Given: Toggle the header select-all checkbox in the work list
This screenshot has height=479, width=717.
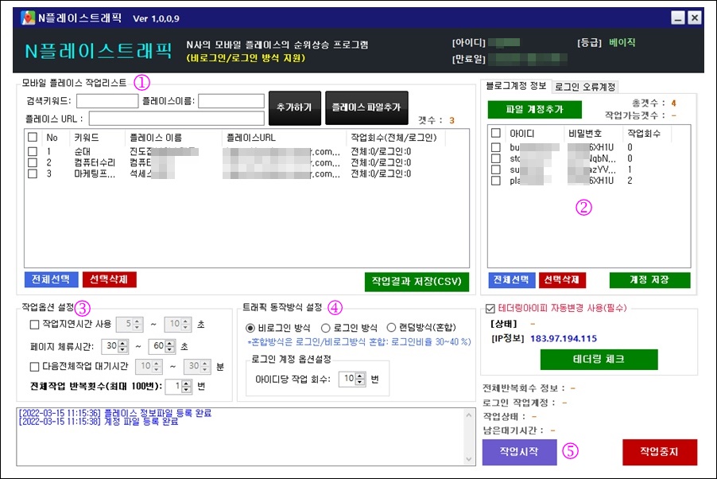Looking at the screenshot, I should [x=33, y=137].
